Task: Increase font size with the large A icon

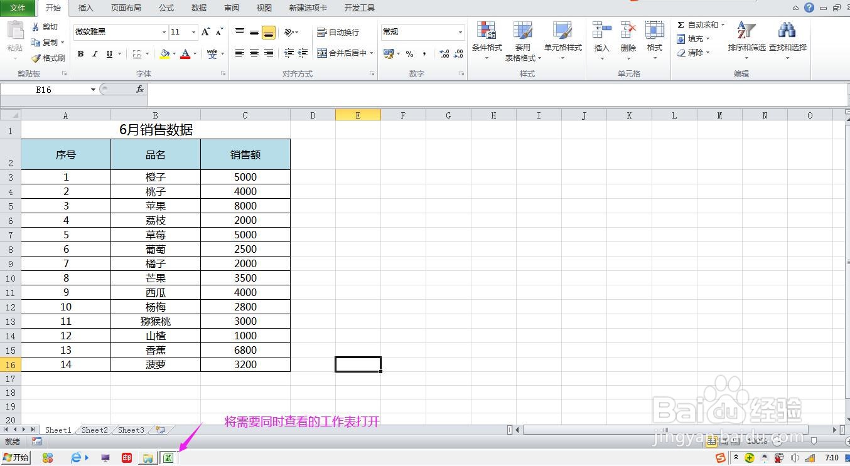Action: pyautogui.click(x=206, y=32)
